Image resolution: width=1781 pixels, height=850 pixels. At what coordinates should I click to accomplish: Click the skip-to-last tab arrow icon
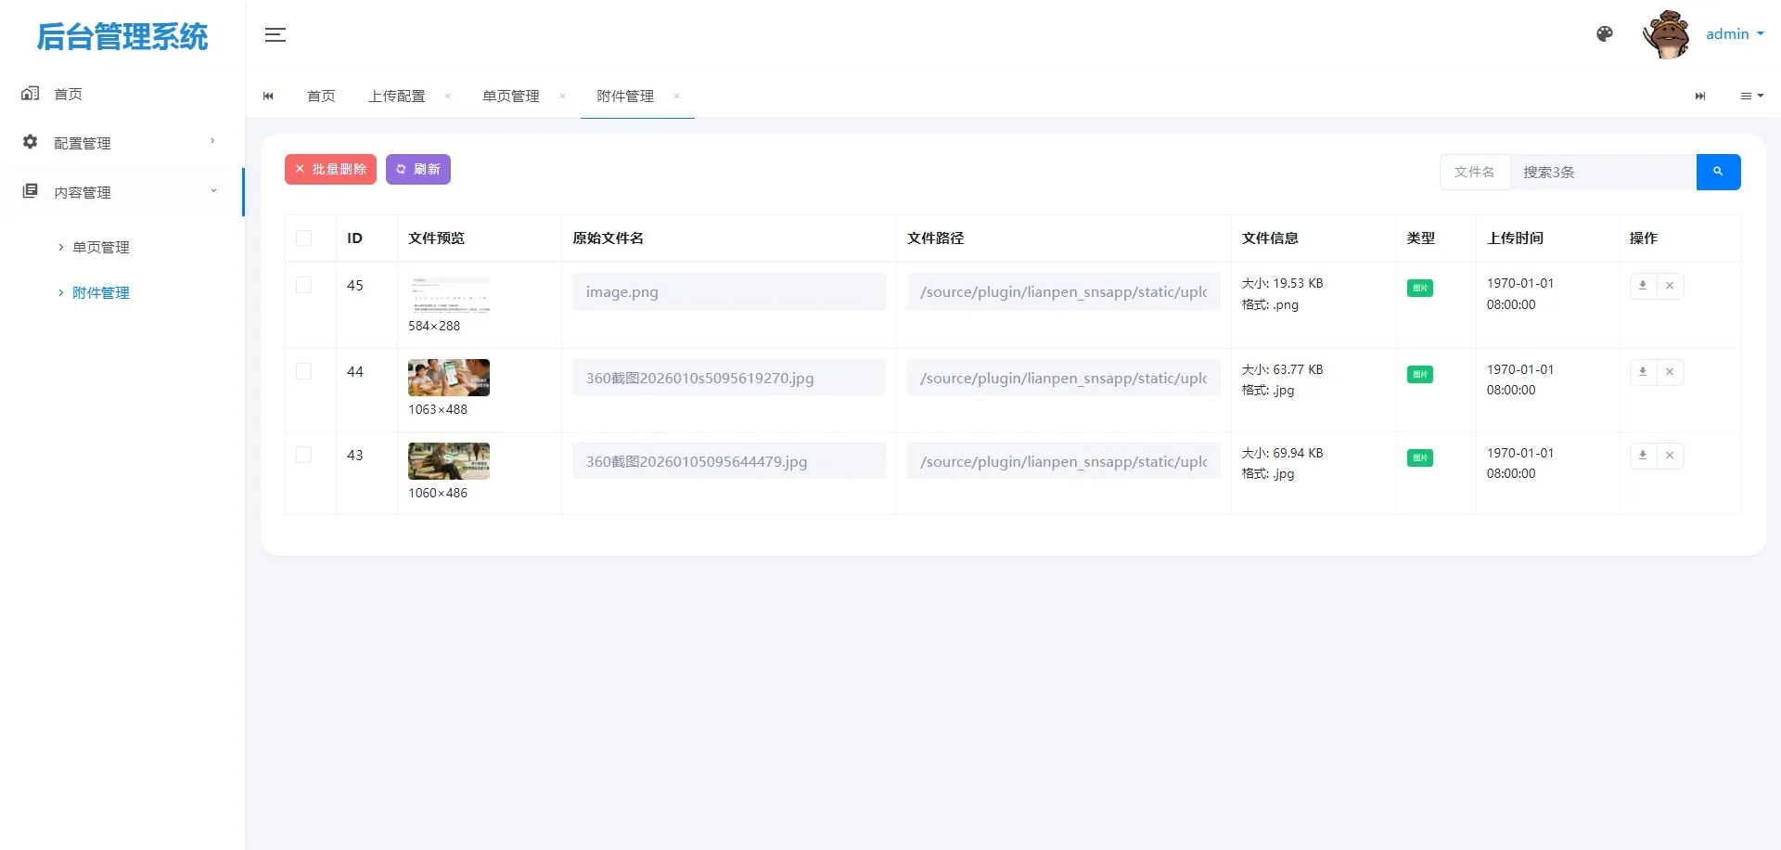coord(1699,96)
